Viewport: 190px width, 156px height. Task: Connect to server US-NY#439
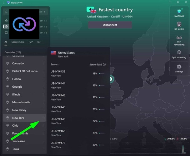click(x=58, y=73)
